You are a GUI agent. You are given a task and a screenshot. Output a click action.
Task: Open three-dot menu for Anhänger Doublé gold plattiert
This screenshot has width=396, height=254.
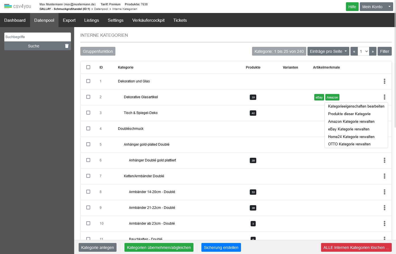click(x=384, y=160)
